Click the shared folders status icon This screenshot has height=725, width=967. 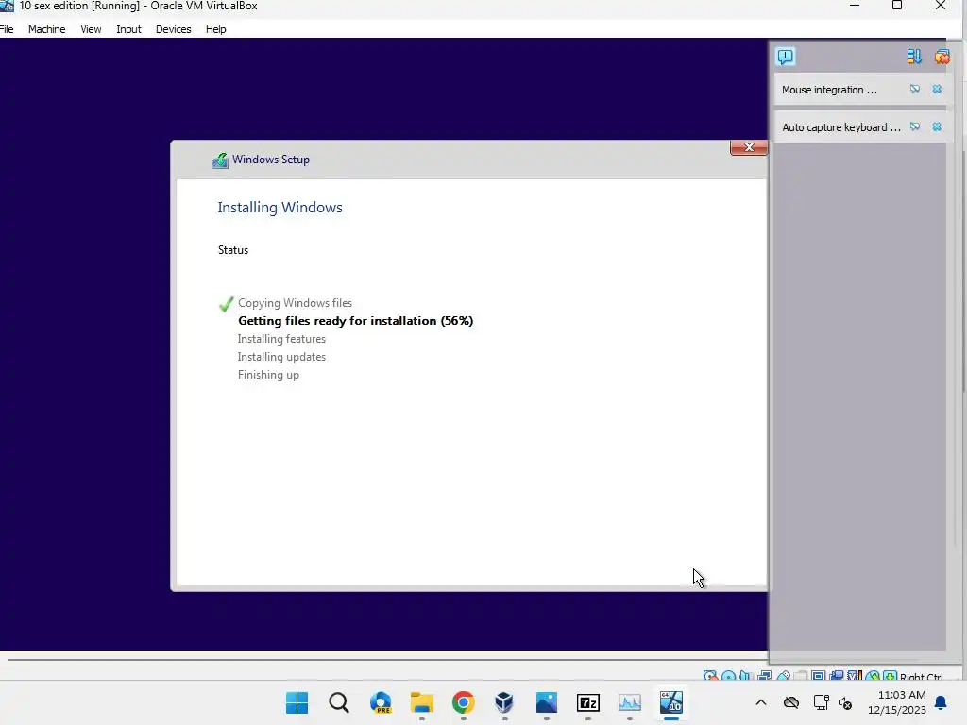pos(801,676)
